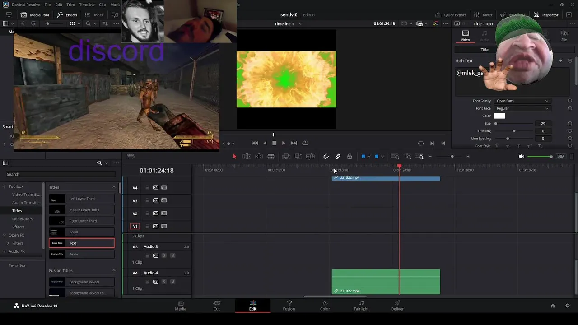Zoom out timeline with minus button

coord(430,157)
